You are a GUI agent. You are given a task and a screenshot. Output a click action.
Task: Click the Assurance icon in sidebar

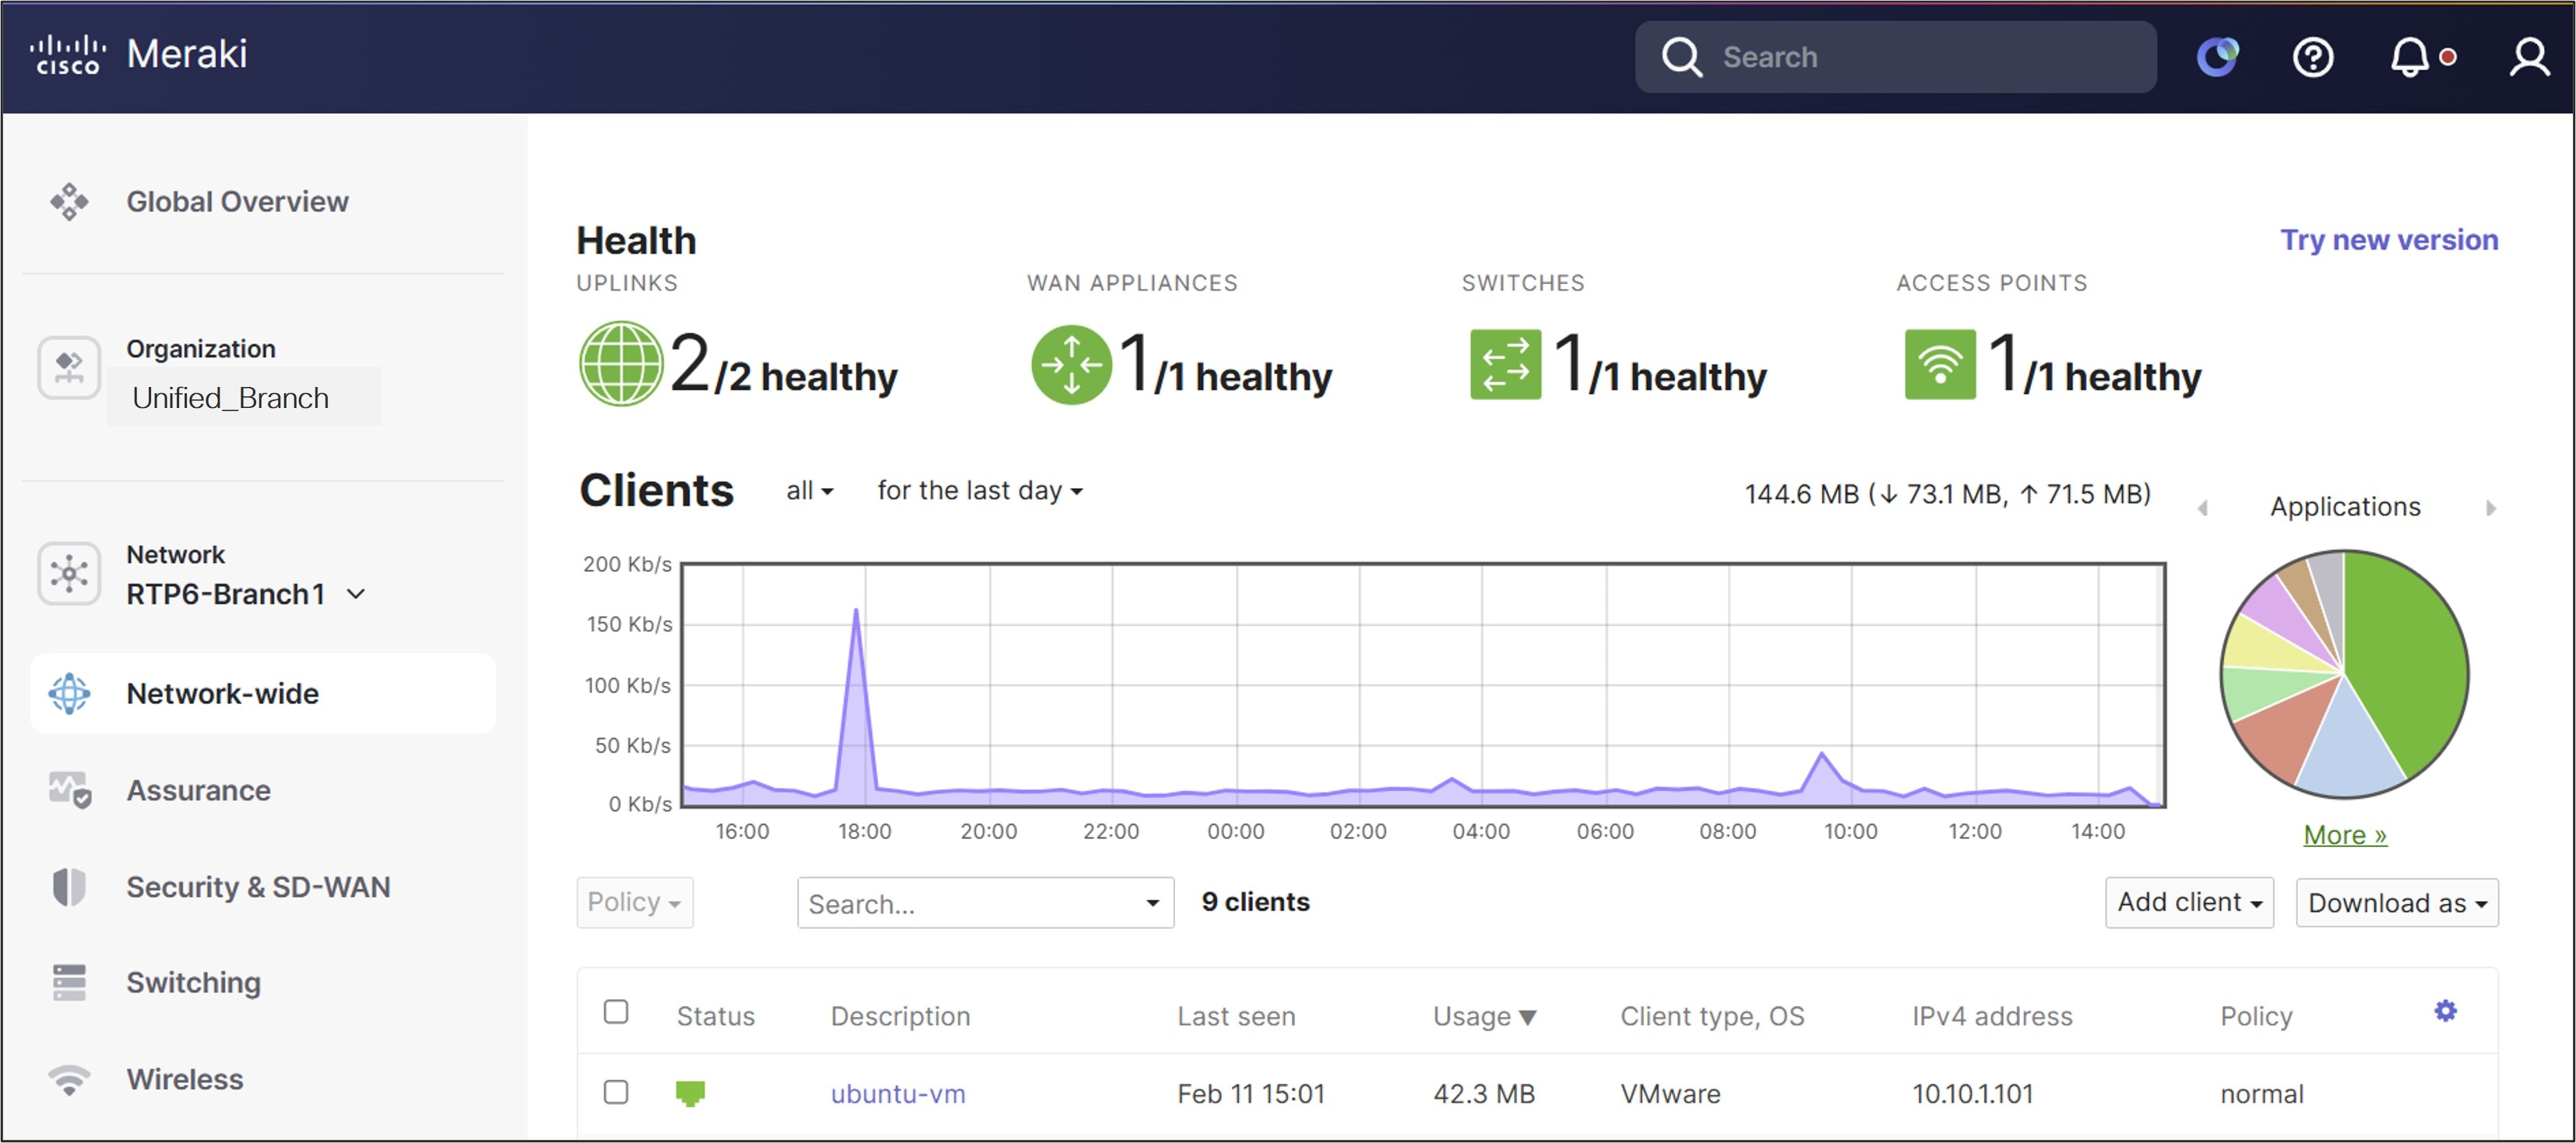[x=69, y=790]
